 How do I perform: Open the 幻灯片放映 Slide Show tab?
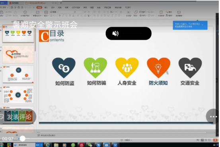[76, 8]
